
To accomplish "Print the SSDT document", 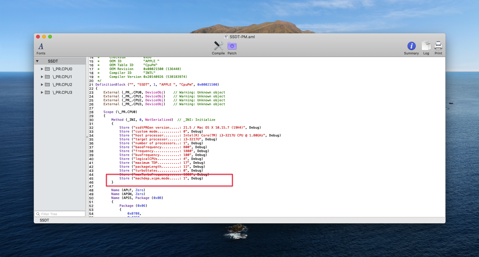I will [x=438, y=46].
